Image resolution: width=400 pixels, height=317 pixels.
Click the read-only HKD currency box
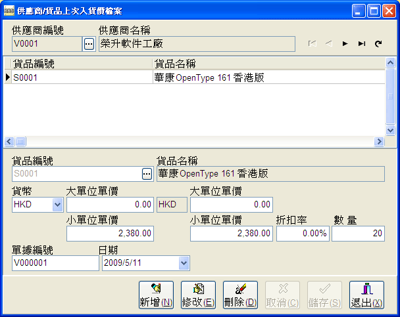click(172, 205)
